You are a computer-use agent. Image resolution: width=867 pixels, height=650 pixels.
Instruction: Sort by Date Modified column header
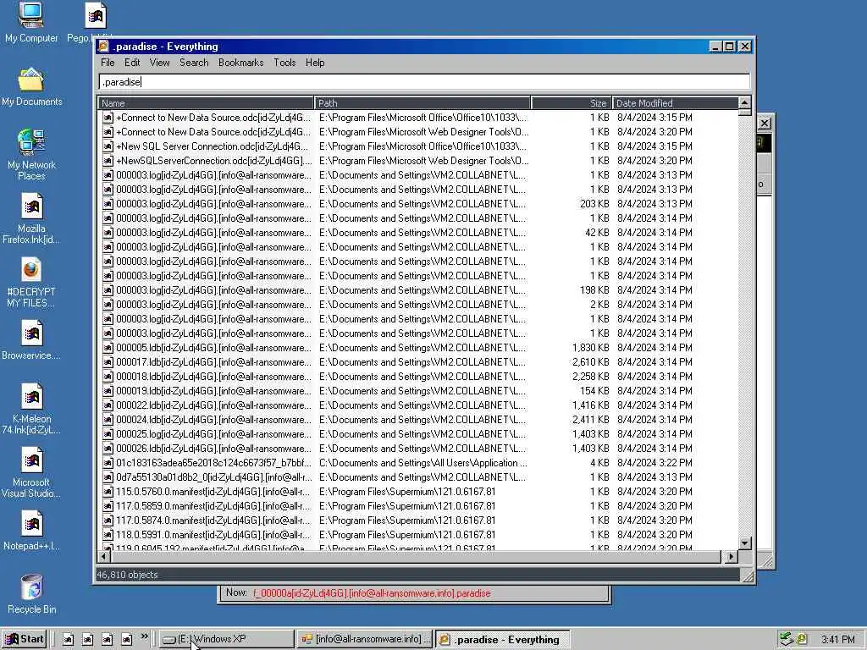click(675, 103)
